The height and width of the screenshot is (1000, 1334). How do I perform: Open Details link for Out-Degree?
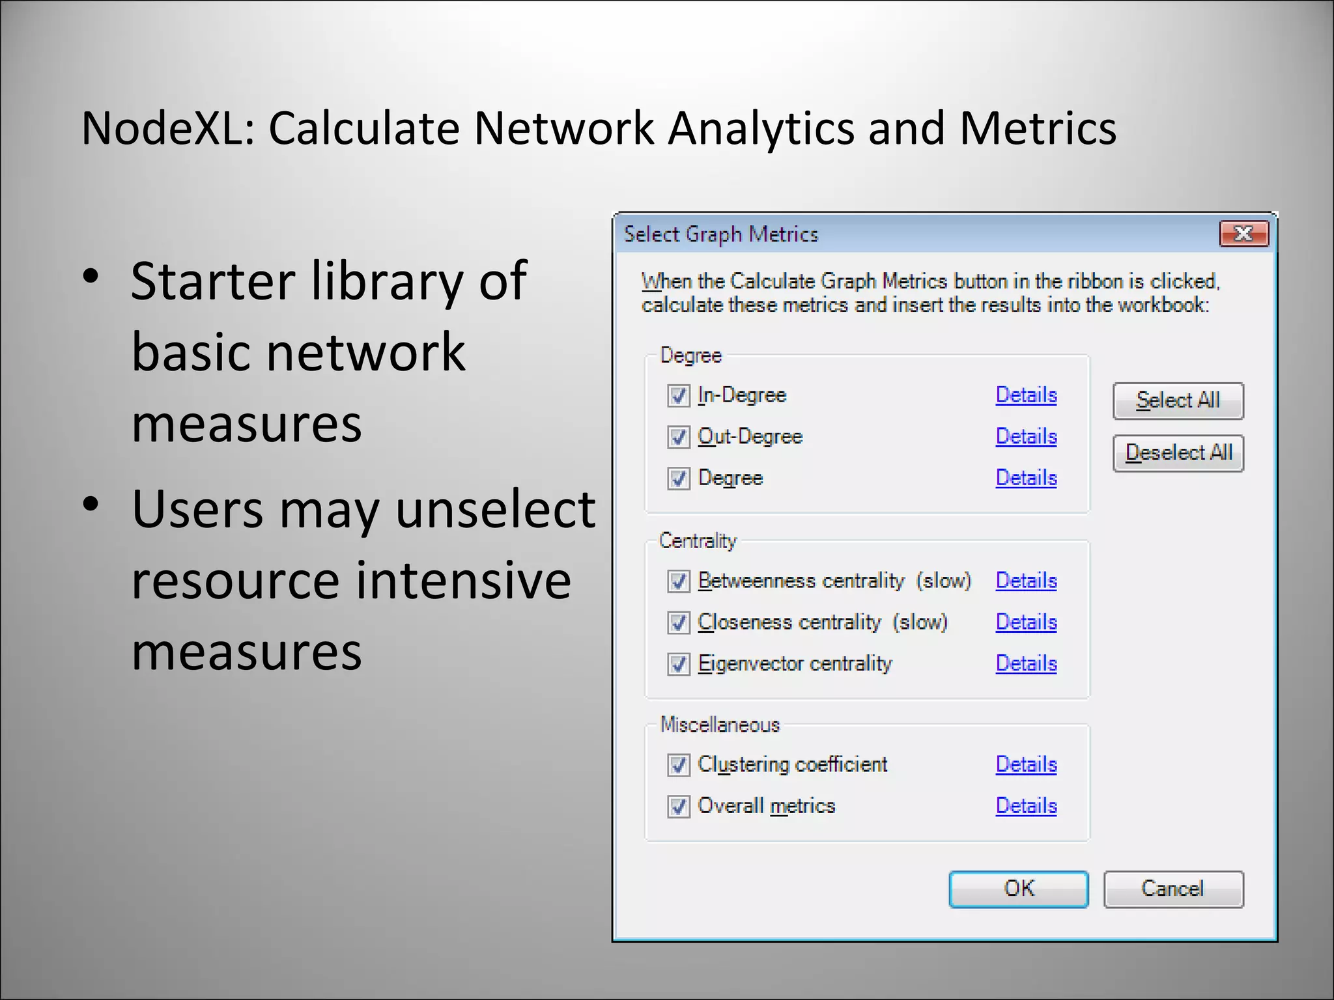pyautogui.click(x=1026, y=436)
